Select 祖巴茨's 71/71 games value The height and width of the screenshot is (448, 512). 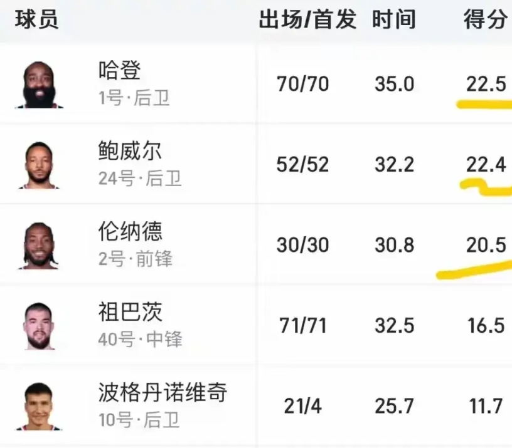pyautogui.click(x=303, y=326)
